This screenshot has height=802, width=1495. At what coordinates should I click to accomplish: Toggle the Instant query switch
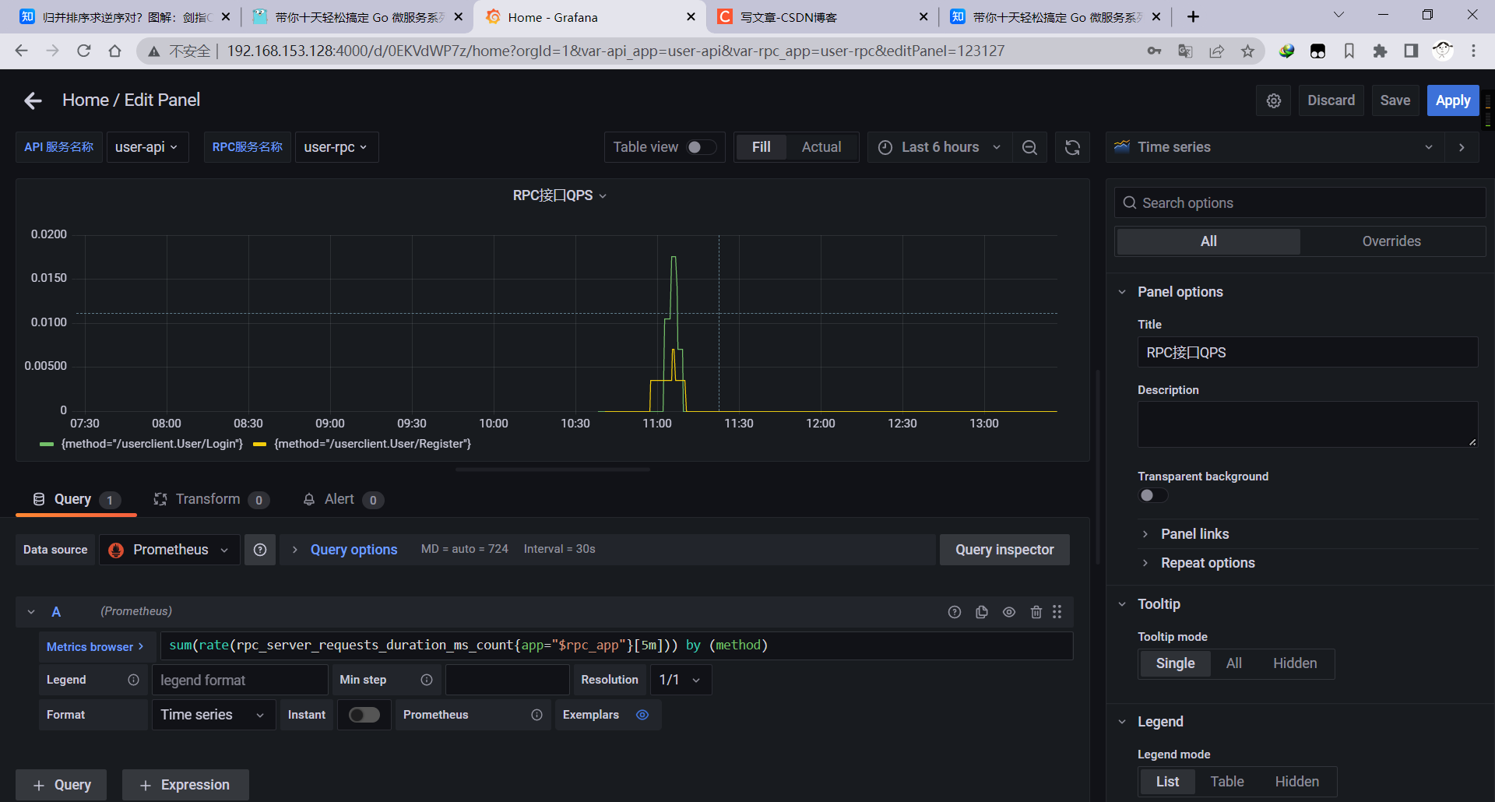(x=364, y=715)
